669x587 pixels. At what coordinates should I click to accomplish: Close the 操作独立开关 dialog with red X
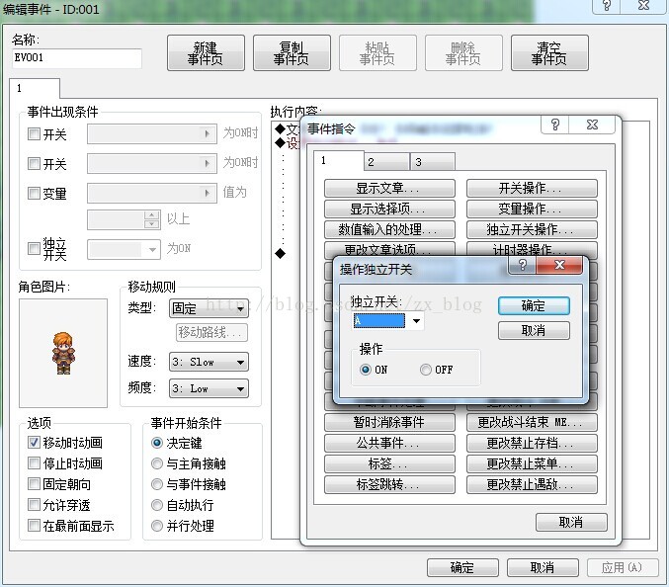coord(559,266)
